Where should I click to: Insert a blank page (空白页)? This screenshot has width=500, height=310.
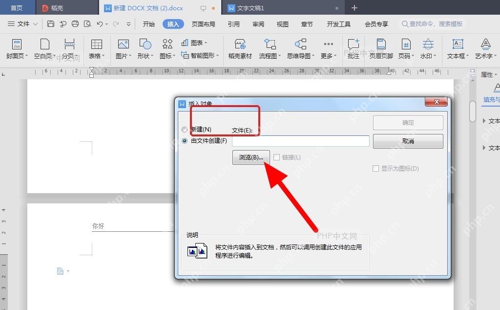tap(44, 49)
